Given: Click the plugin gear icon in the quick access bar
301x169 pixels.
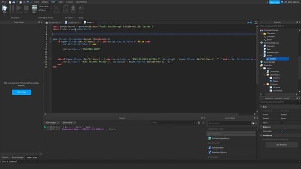Looking at the screenshot, I should click(21, 2).
